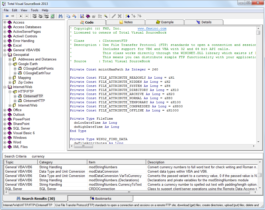The width and height of the screenshot is (265, 210).
Task: Switch to the Example tab
Action: tap(165, 22)
